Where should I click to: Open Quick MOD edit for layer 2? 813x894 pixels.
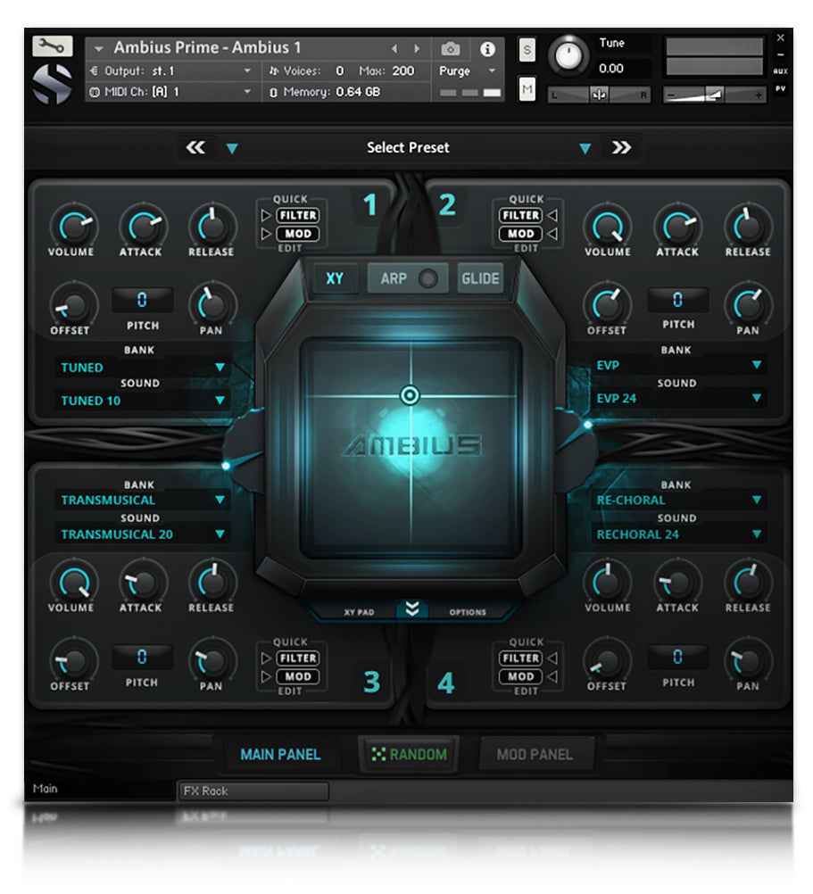pos(521,234)
